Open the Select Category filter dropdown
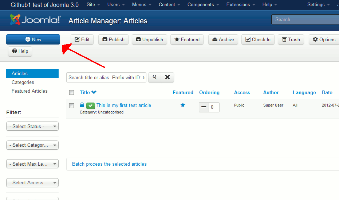The width and height of the screenshot is (339, 200). [32, 145]
